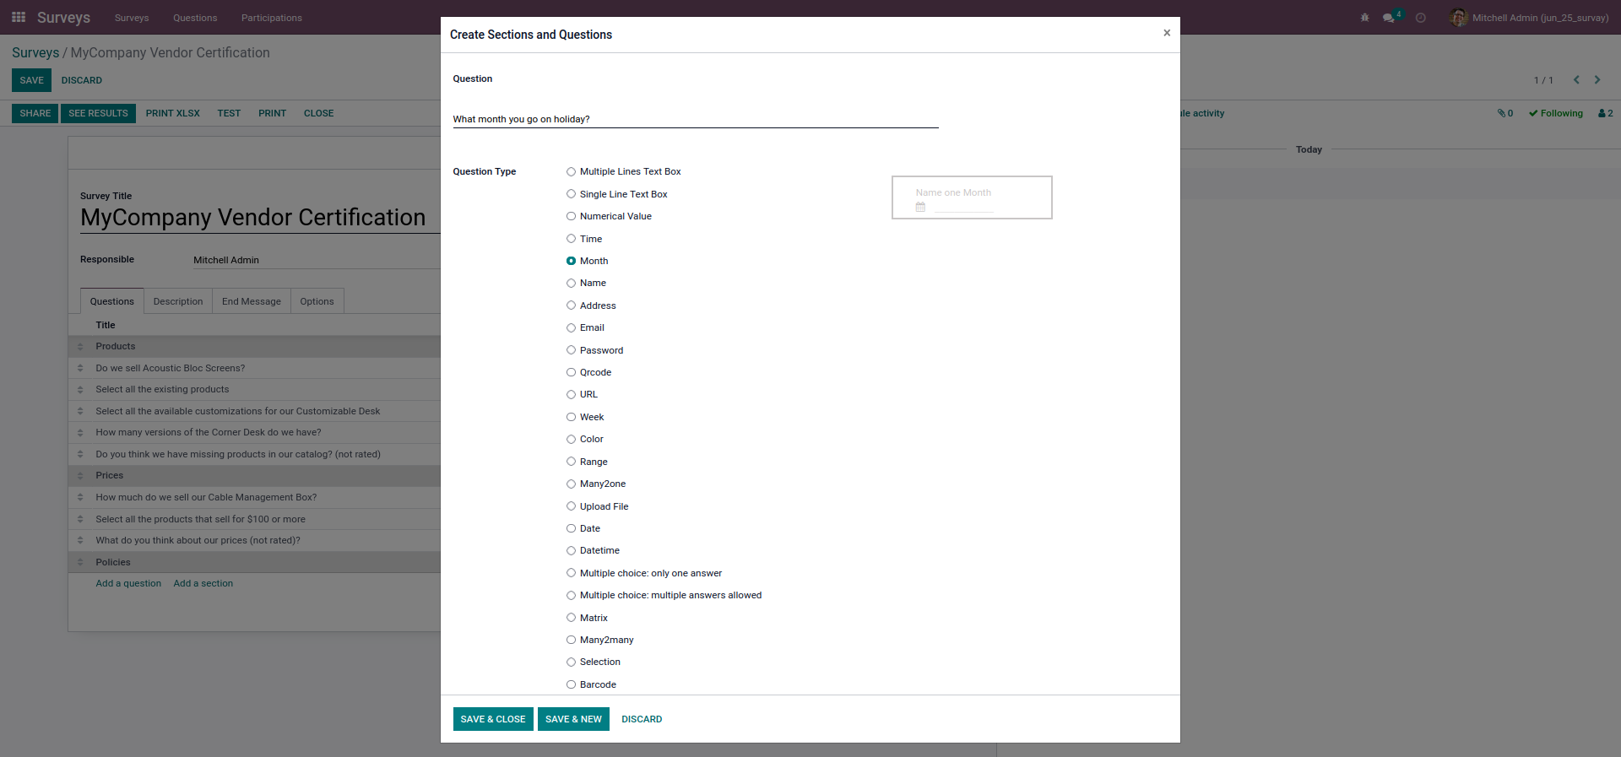
Task: Open the Questions top menu
Action: [195, 18]
